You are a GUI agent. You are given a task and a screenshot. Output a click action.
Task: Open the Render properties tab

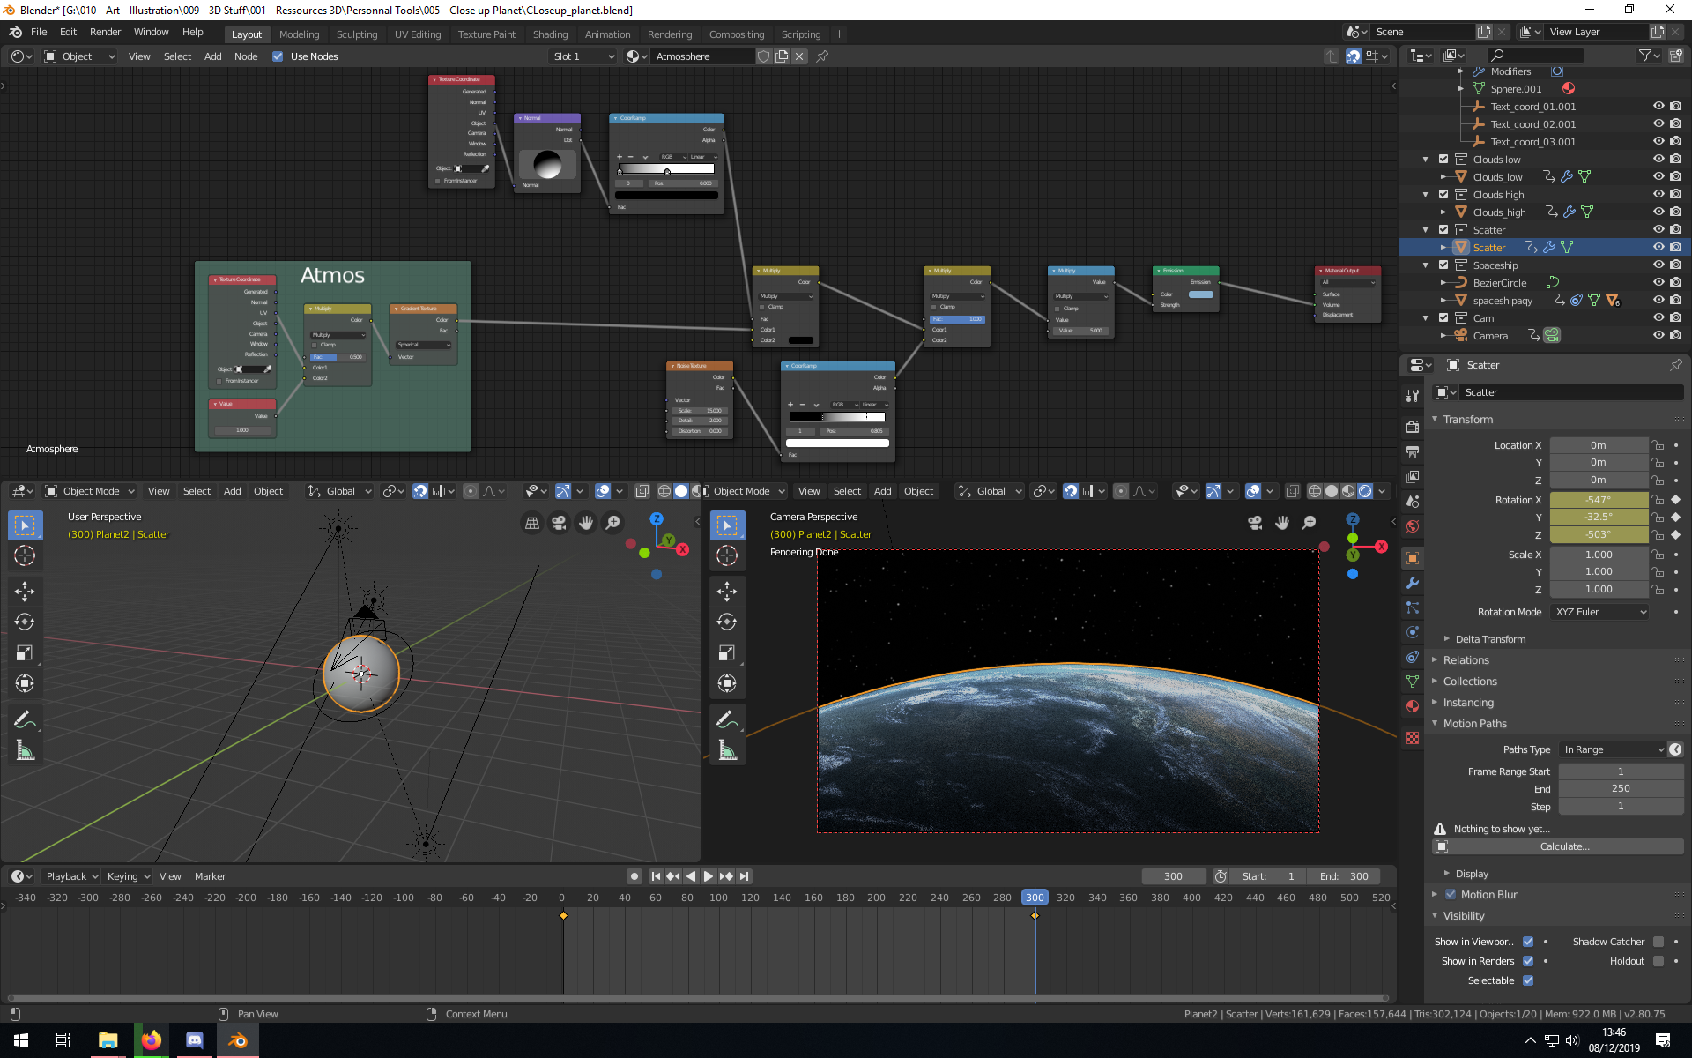pyautogui.click(x=1413, y=428)
